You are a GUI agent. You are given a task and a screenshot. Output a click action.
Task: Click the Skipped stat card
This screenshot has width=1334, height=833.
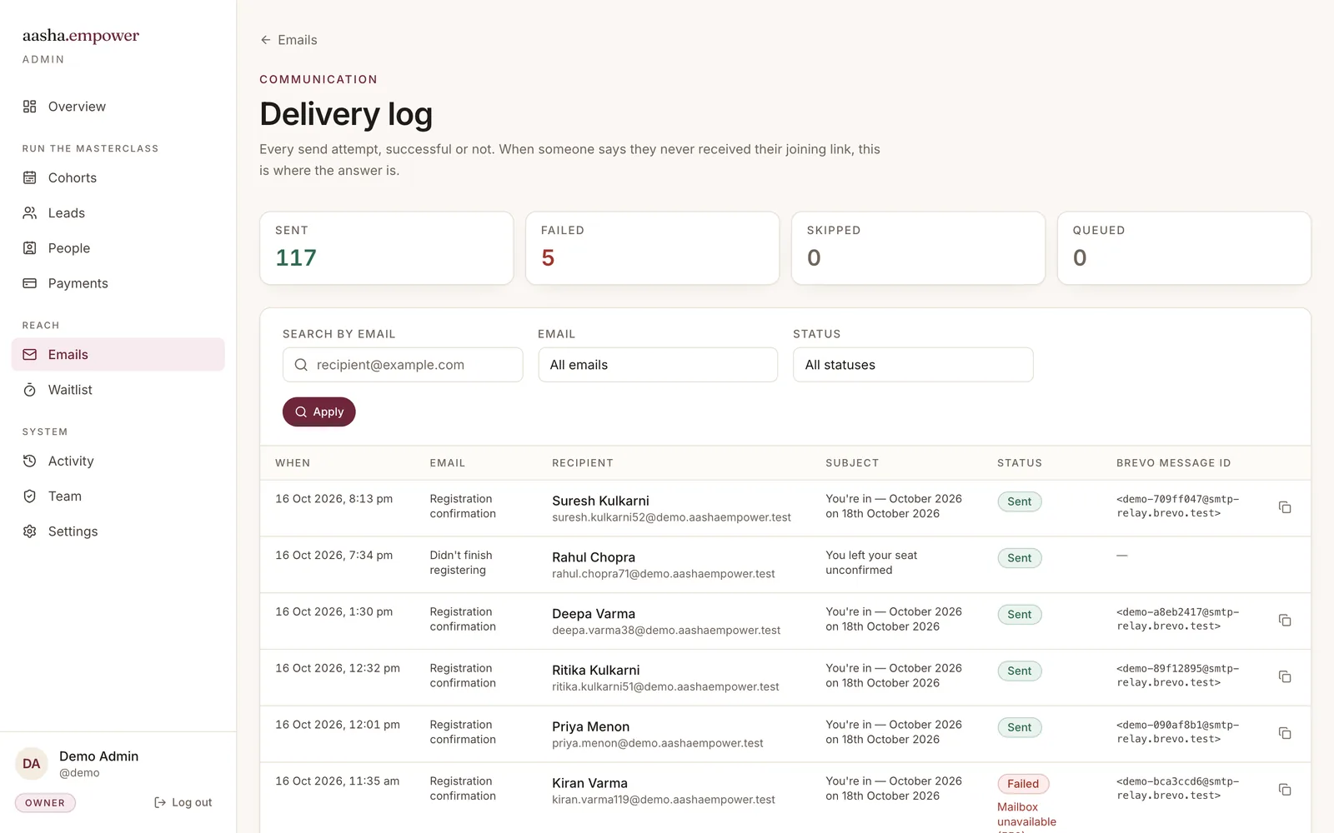click(x=918, y=248)
